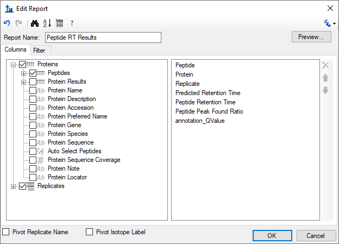Image resolution: width=339 pixels, height=244 pixels.
Task: Click into the Report Name field
Action: click(x=103, y=37)
